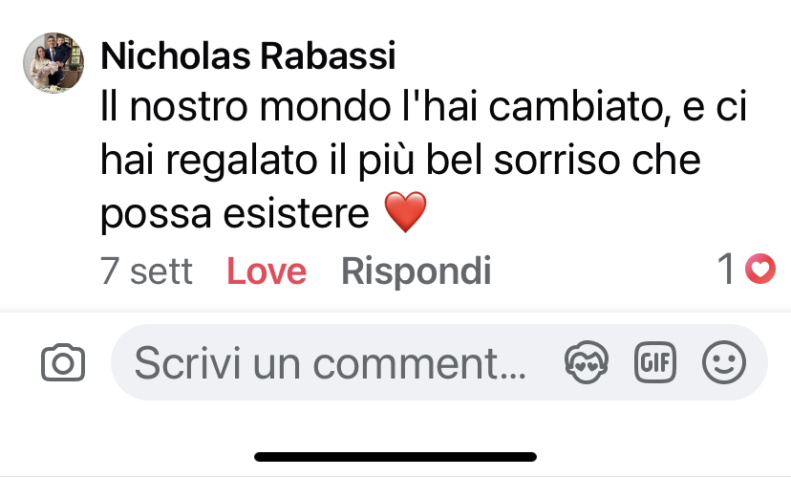Tap the home indicator bar
791x477 pixels.
[395, 457]
